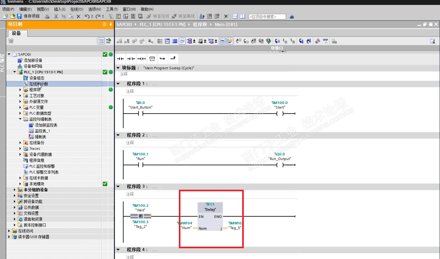The image size is (440, 259).
Task: Open the absolute/symbolic operands dropdown
Action: point(194,41)
